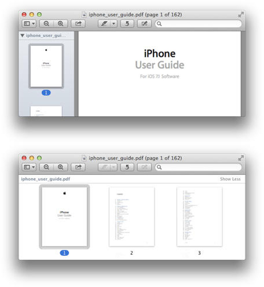Collapse the iphone_user_gui... sidebar group
The image size is (264, 287).
[x=22, y=35]
